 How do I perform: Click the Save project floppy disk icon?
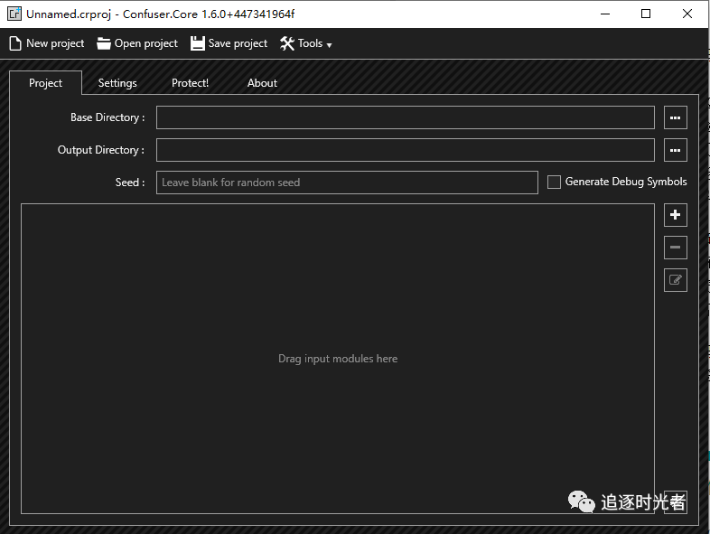click(198, 43)
